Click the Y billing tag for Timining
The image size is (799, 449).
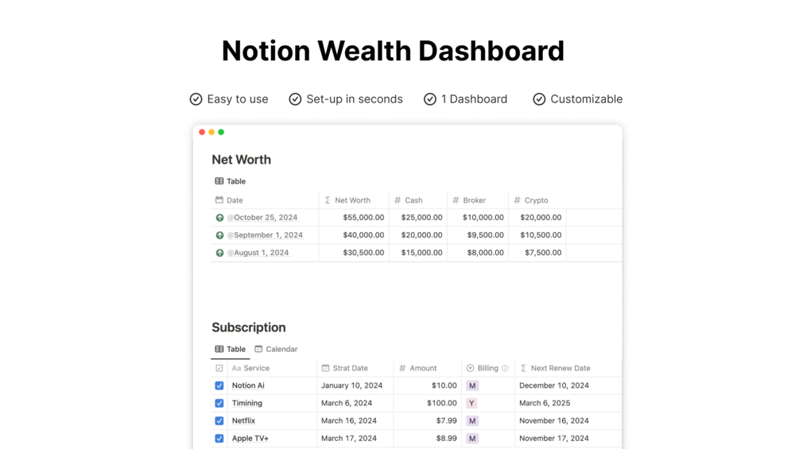(x=472, y=404)
